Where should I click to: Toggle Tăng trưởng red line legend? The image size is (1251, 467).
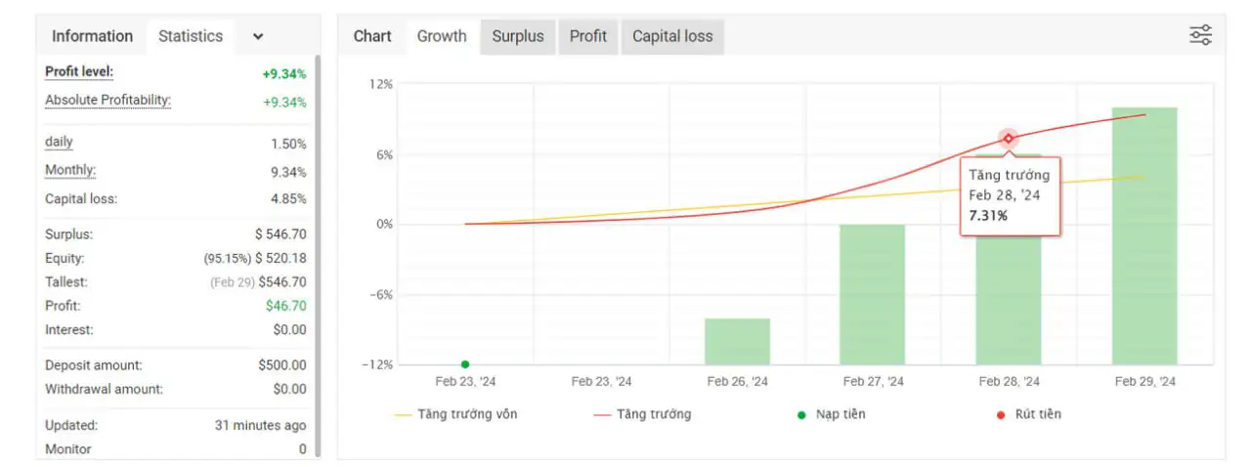[x=642, y=414]
